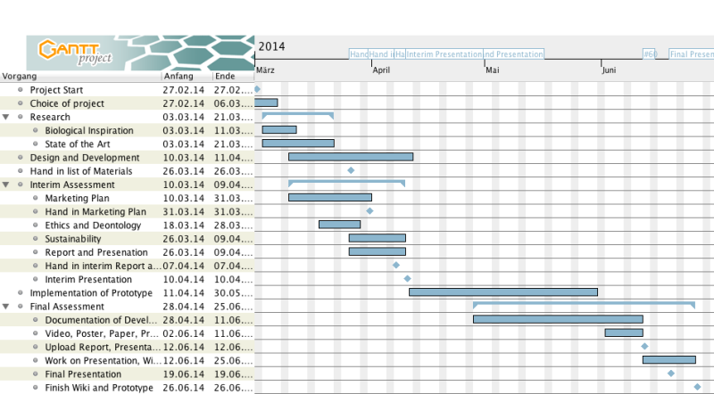Select the Hand in list of Materials milestone diamond
The width and height of the screenshot is (714, 394).
(351, 170)
